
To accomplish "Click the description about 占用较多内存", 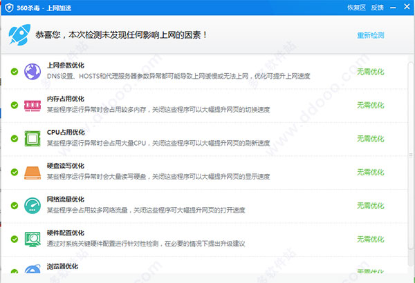I will 158,110.
